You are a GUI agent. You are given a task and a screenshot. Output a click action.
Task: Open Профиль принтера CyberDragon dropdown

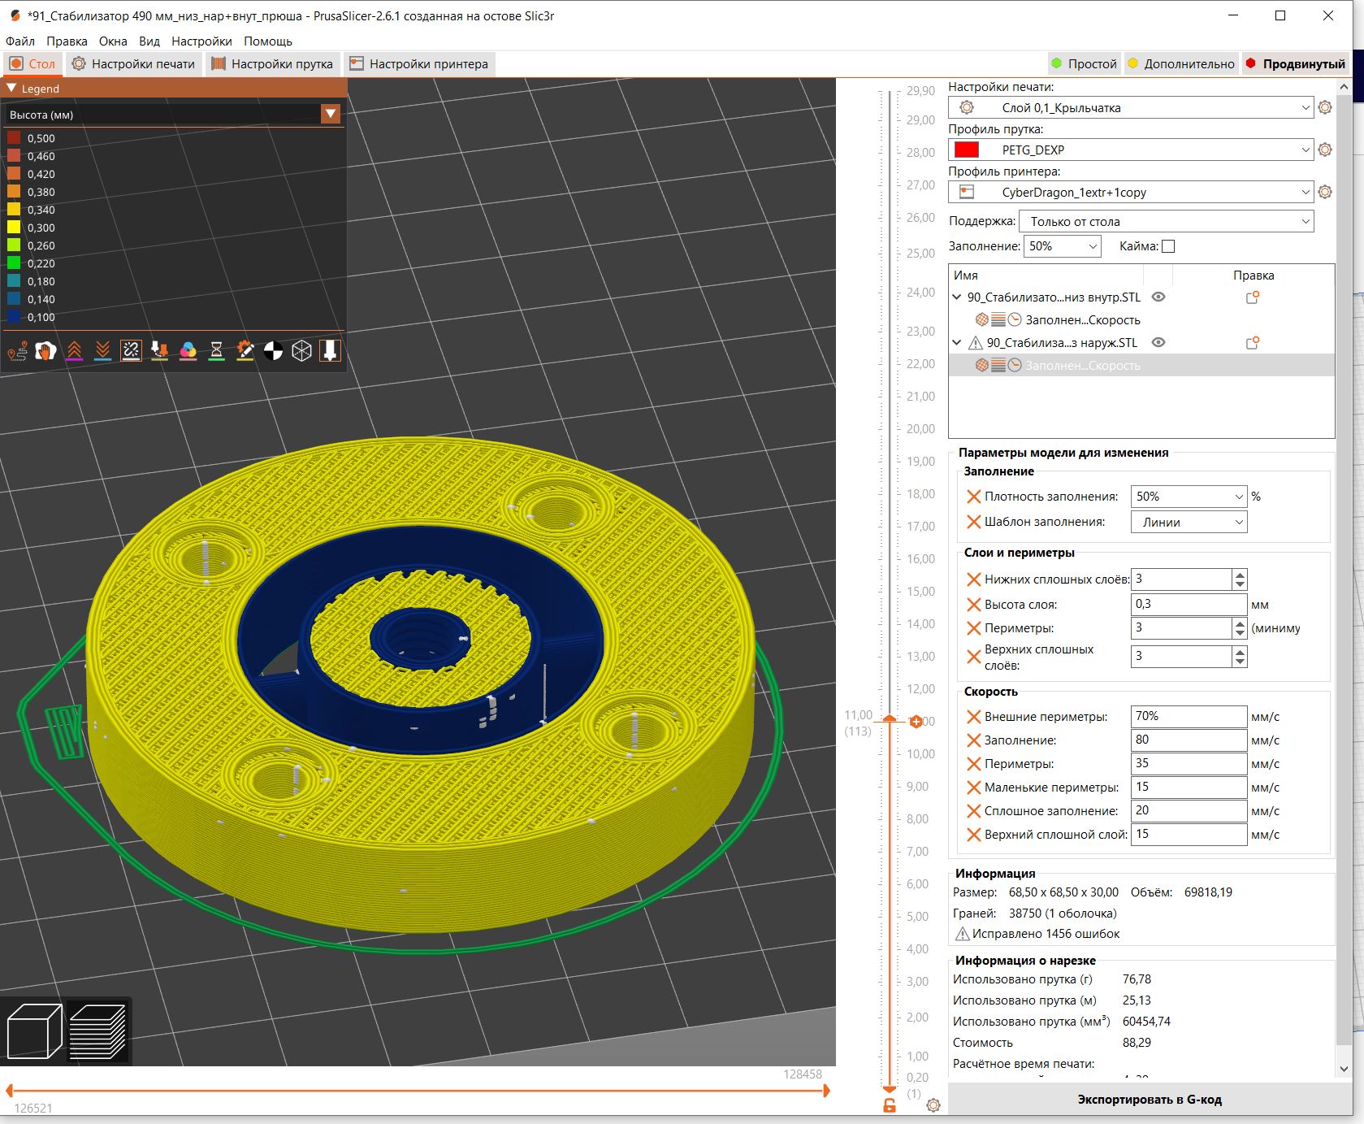click(x=1131, y=193)
